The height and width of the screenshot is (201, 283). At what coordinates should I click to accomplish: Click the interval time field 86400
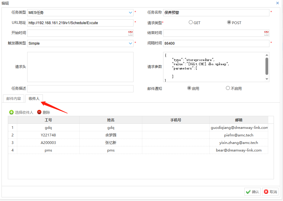click(216, 43)
